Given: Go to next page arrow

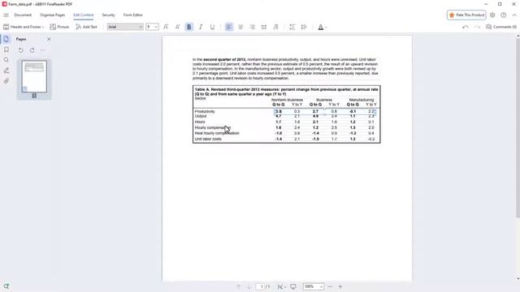Looking at the screenshot, I should point(249,286).
